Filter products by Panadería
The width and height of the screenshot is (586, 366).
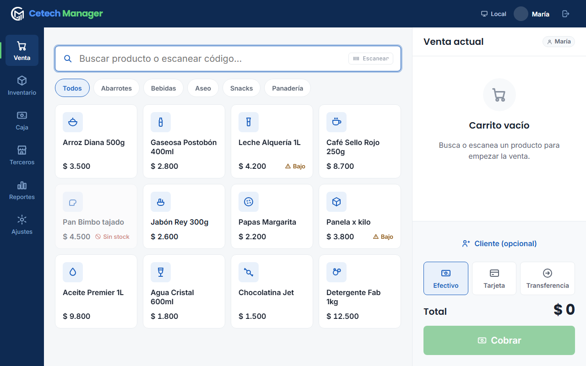pyautogui.click(x=288, y=88)
